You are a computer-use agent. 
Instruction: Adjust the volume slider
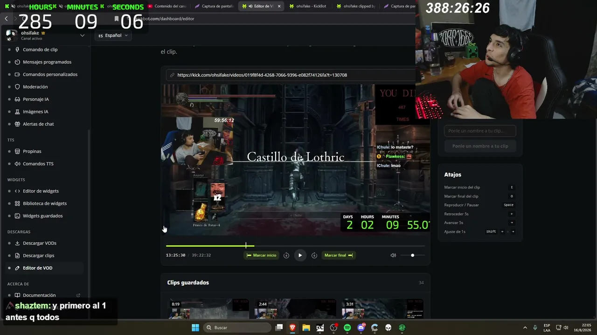413,255
